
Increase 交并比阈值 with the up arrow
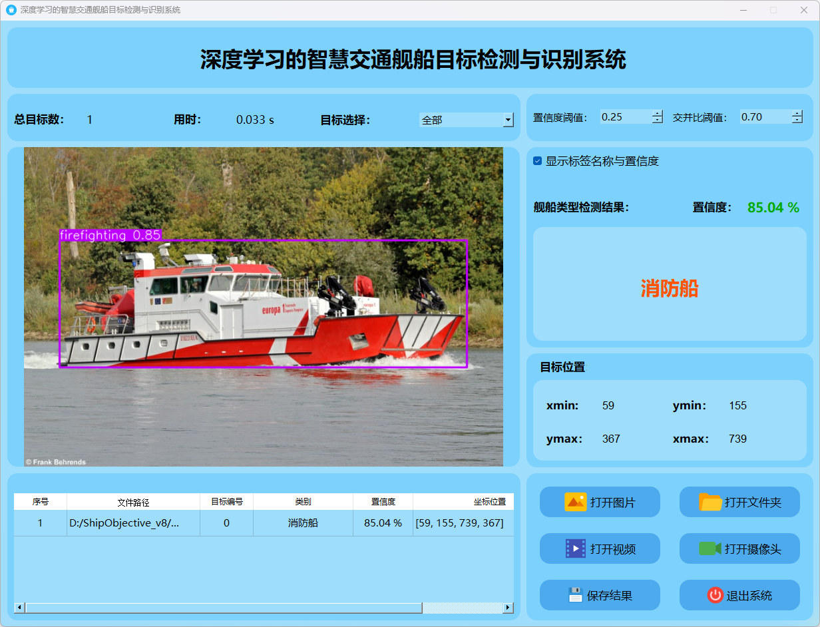point(797,113)
